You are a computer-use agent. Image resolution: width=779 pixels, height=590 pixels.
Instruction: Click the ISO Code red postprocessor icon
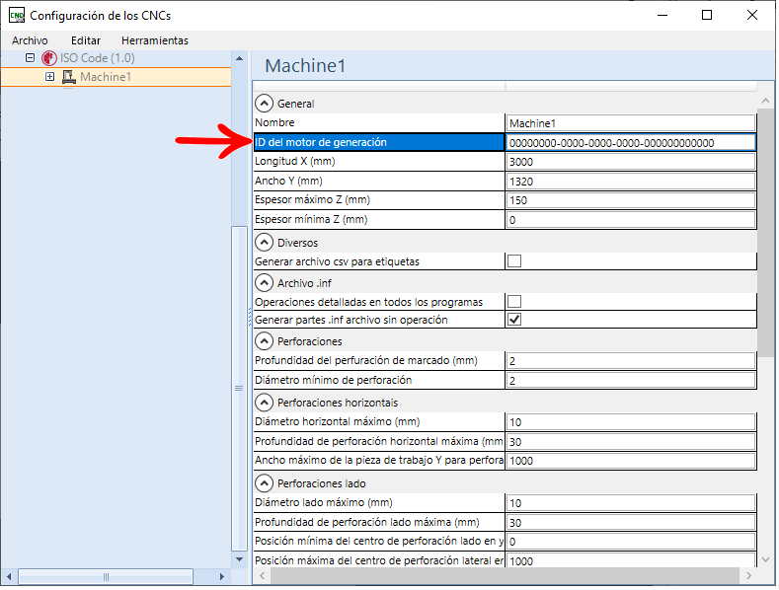tap(48, 58)
